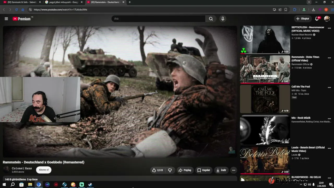This screenshot has height=188, width=334.
Task: Download the video with İndir
Action: [x=221, y=170]
